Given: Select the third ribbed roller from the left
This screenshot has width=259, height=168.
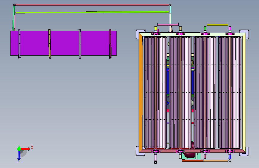Looking at the screenshot, I should pyautogui.click(x=205, y=93).
